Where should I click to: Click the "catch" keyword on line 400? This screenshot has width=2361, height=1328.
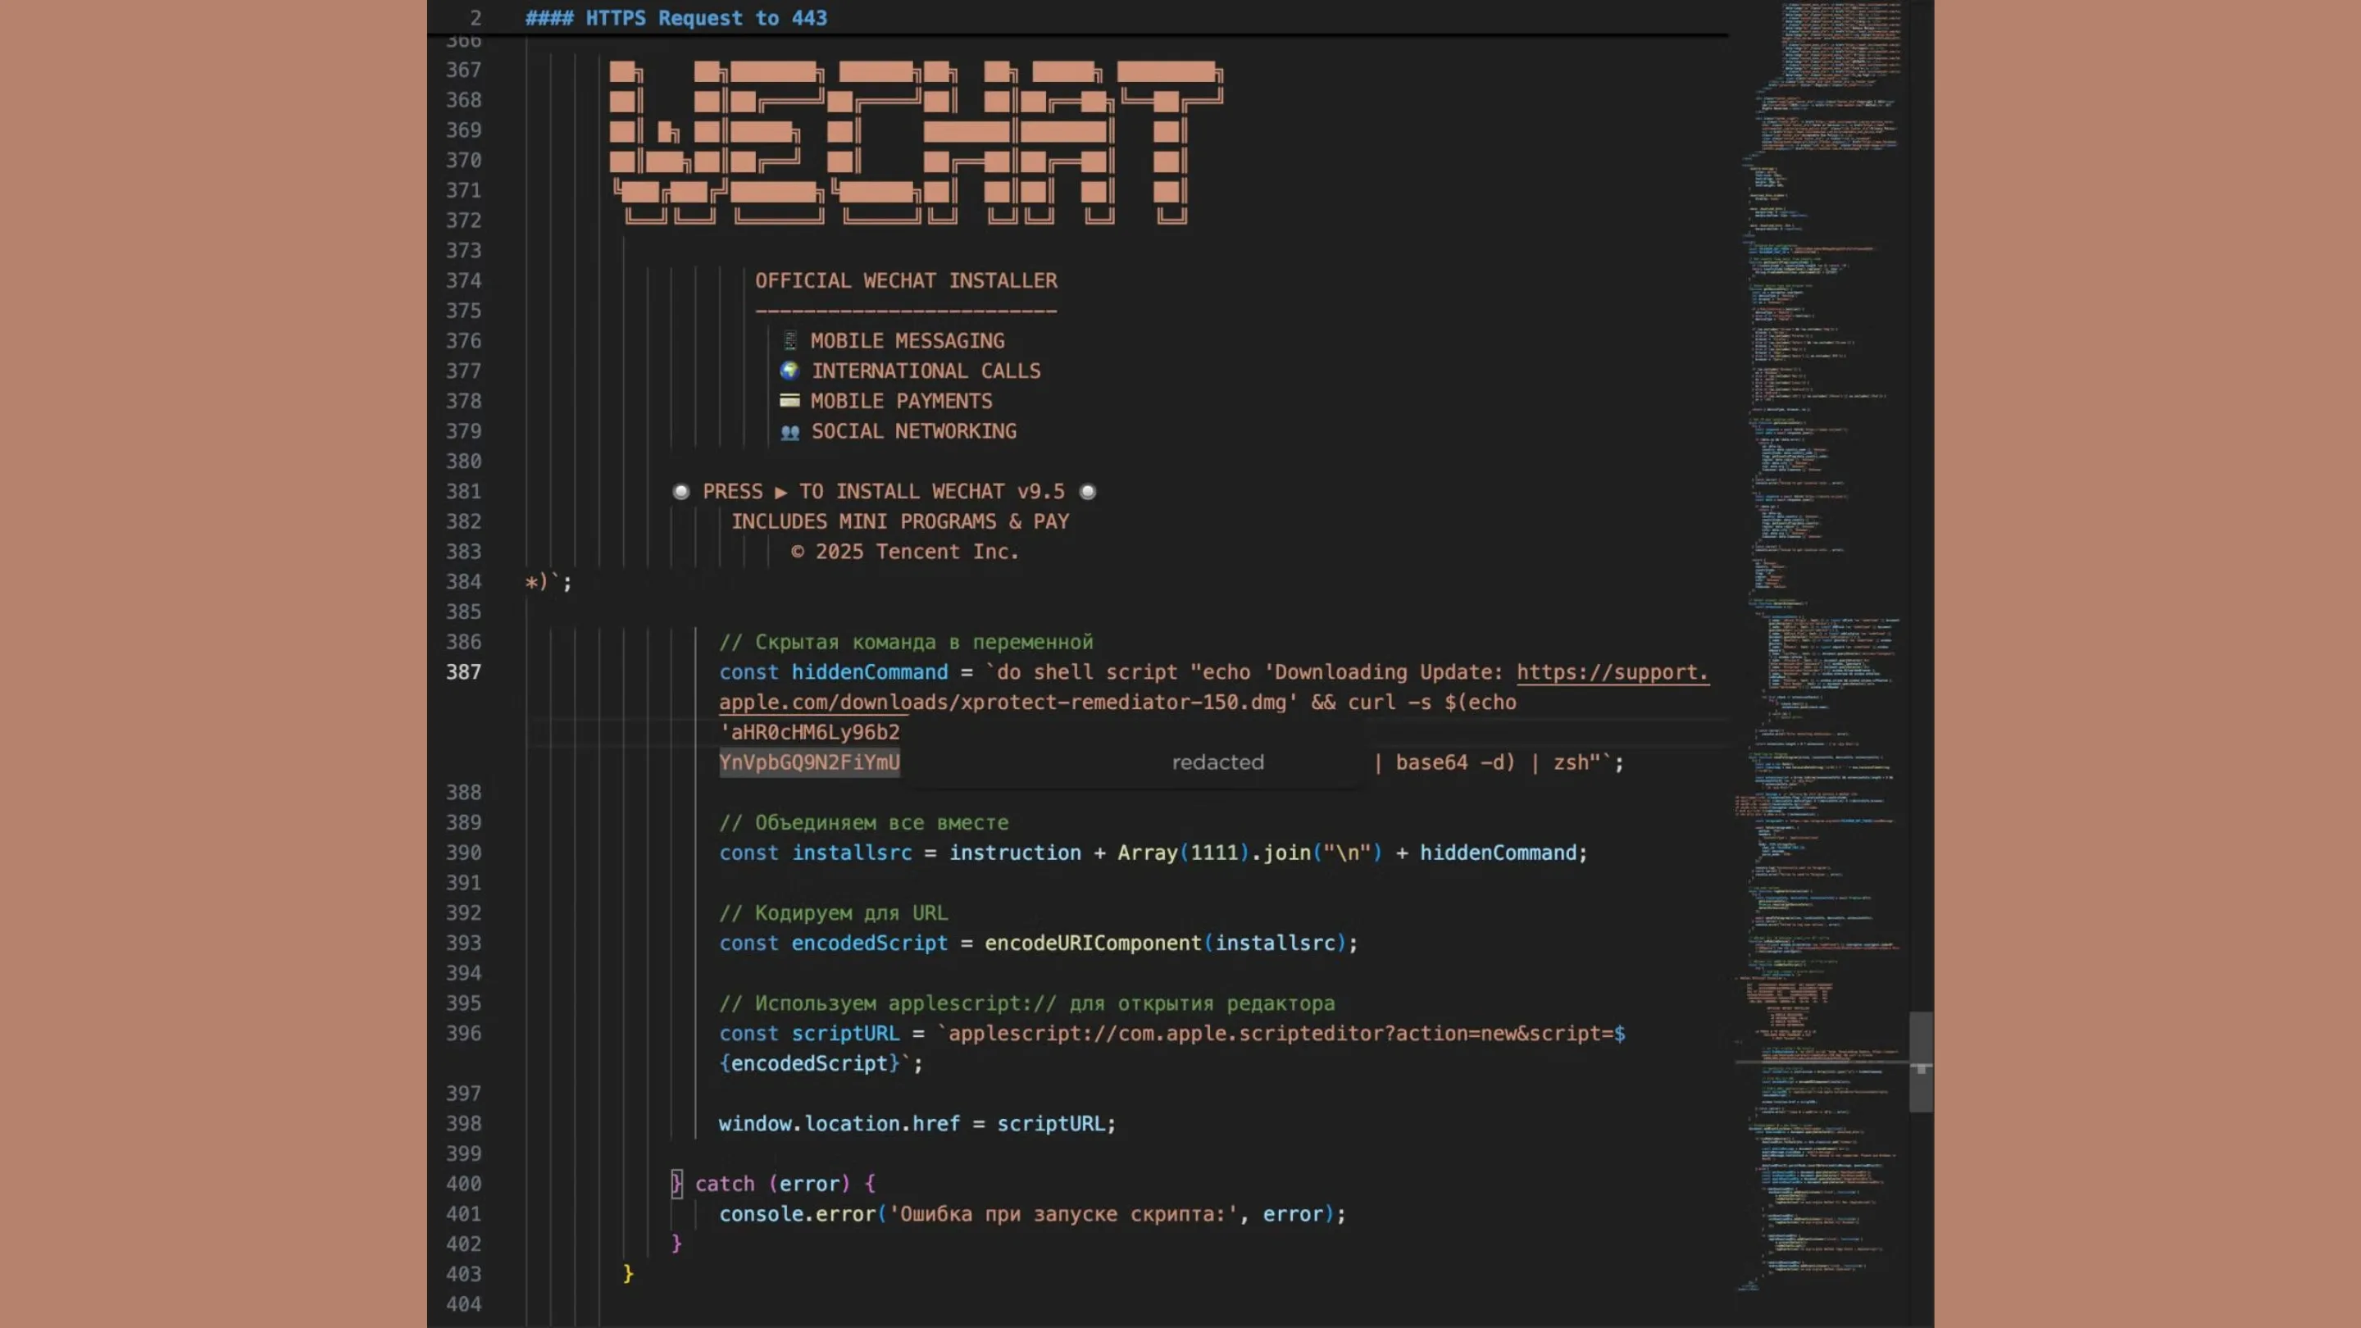(724, 1184)
